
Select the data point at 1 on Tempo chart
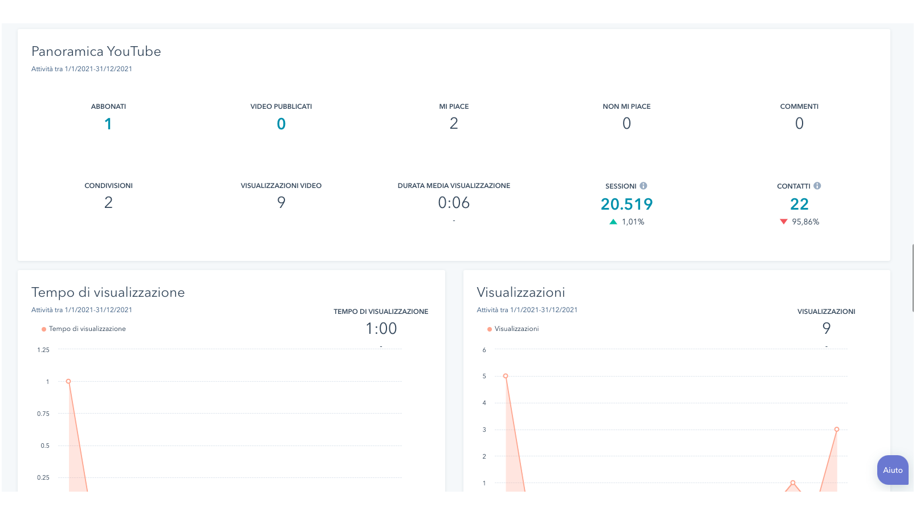68,381
